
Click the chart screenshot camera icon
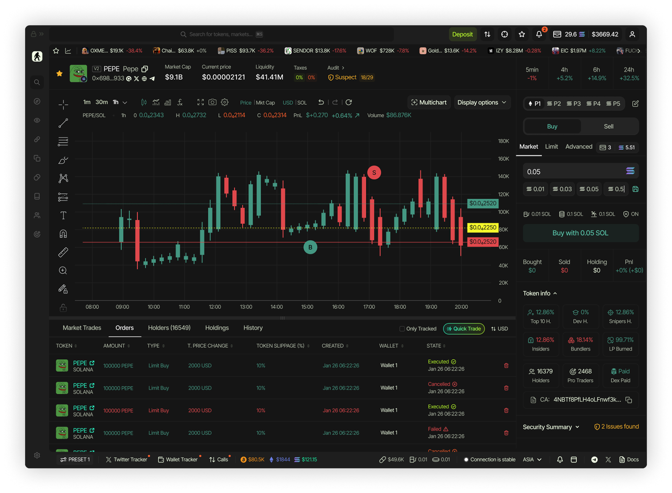212,102
